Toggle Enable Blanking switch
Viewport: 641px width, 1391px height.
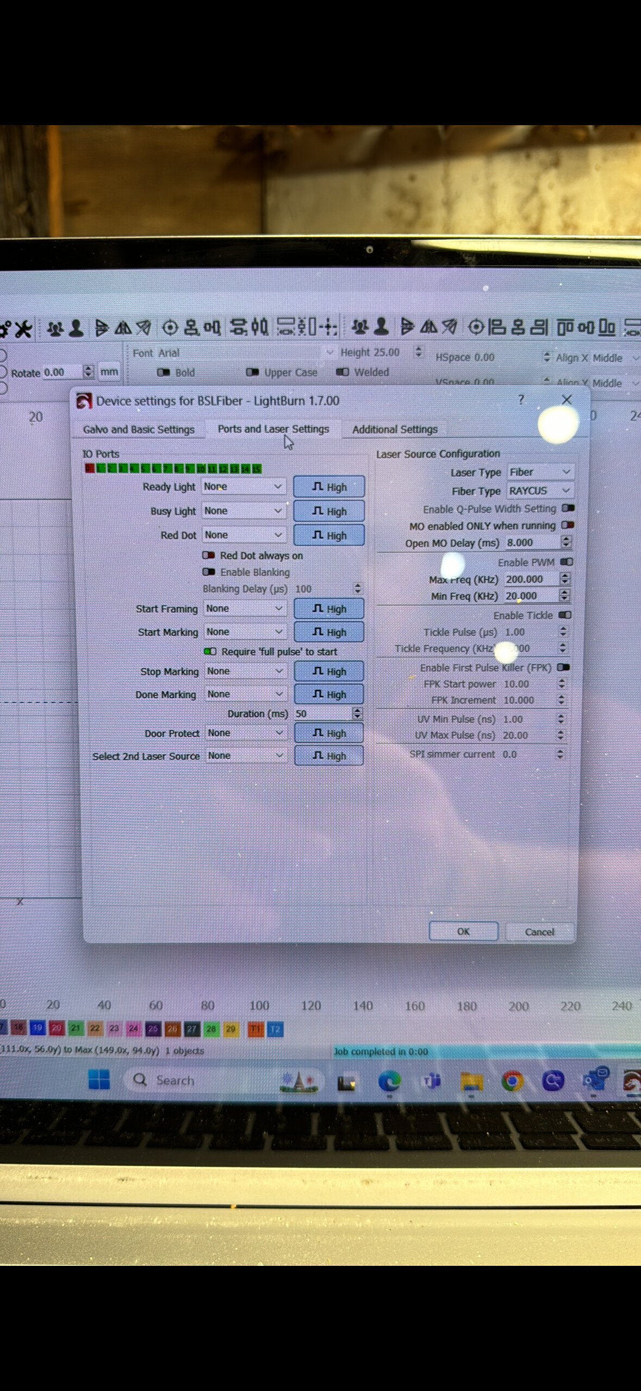pos(209,571)
